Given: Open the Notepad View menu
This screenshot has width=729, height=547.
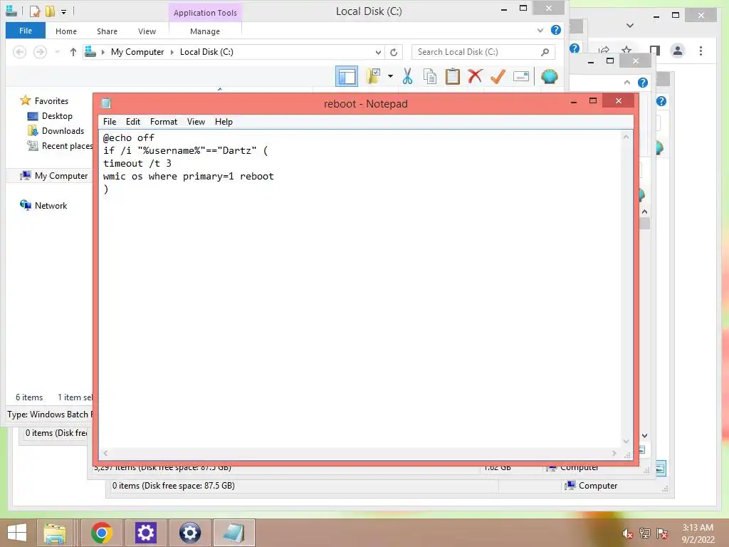Looking at the screenshot, I should point(196,121).
